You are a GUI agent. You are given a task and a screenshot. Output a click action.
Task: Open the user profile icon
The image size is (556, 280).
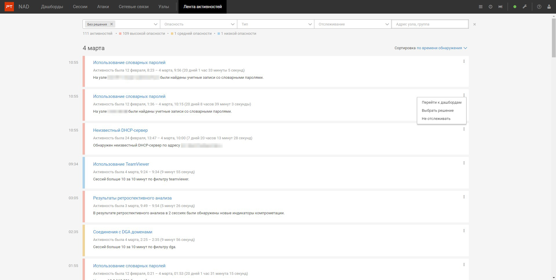[549, 7]
